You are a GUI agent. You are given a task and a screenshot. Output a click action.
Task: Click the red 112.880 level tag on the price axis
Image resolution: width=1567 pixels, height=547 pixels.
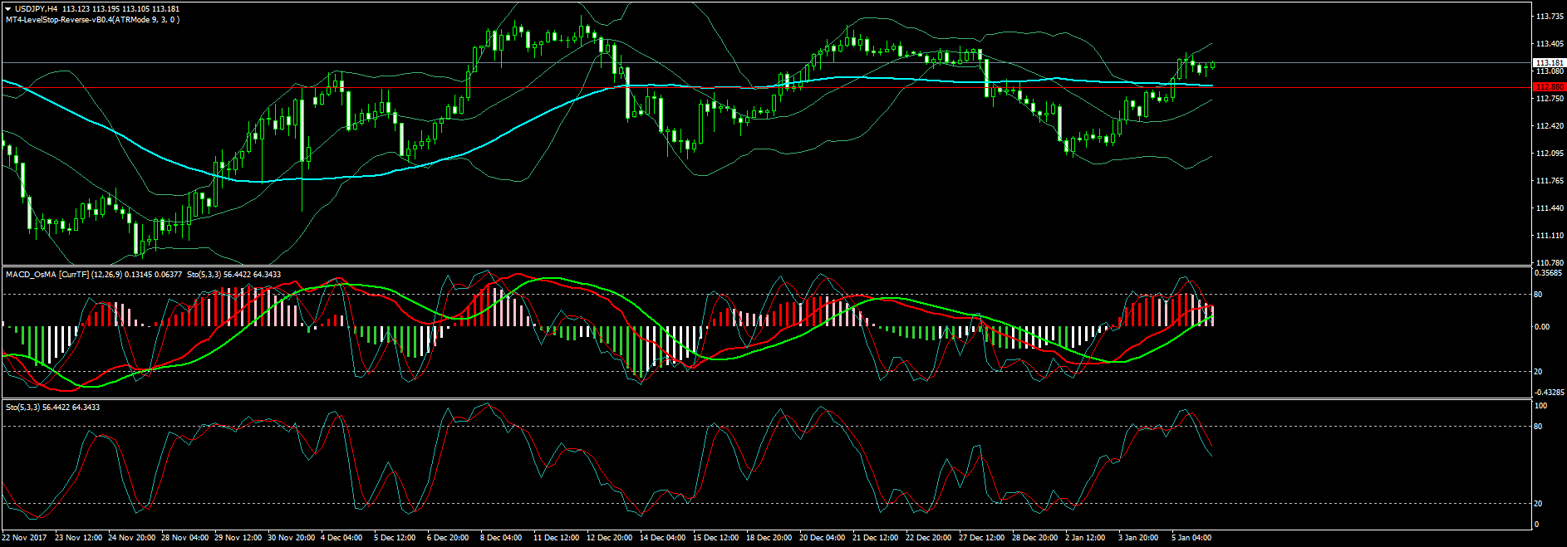point(1549,87)
